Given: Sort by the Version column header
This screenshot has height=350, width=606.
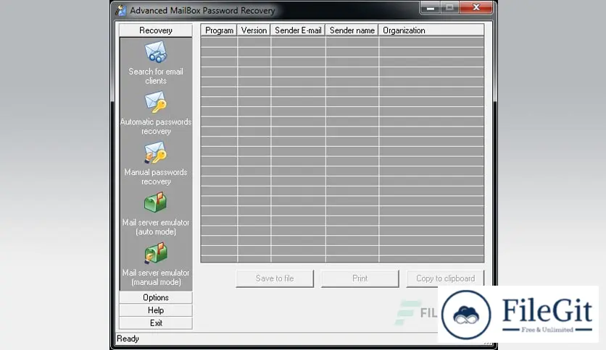Looking at the screenshot, I should click(x=254, y=30).
